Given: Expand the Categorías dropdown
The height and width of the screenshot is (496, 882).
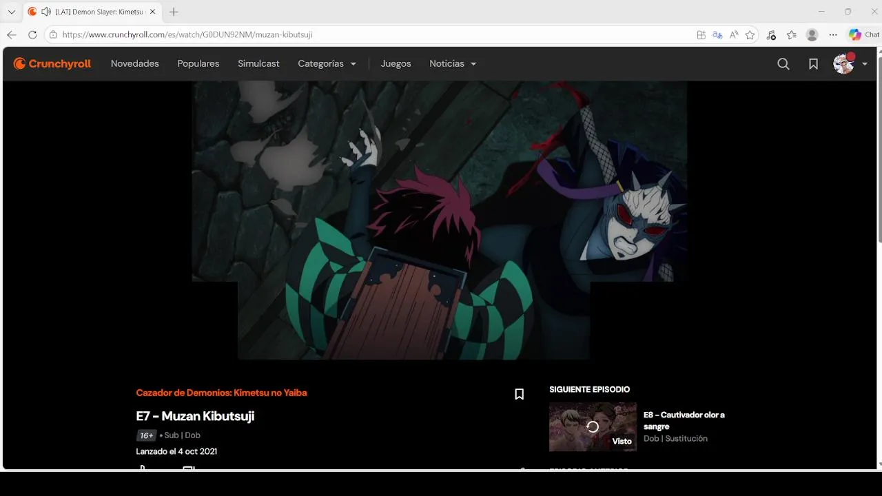Looking at the screenshot, I should coord(327,64).
